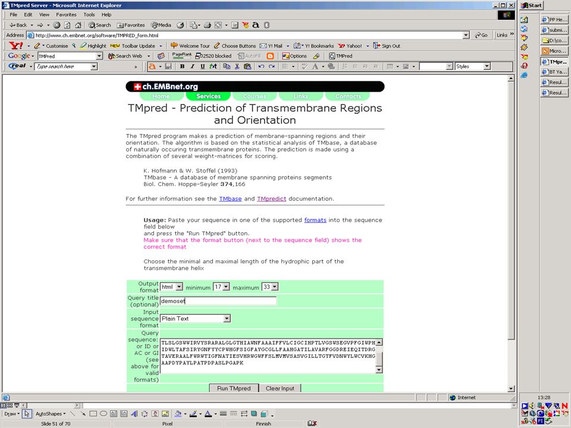Open the Help menu
Screen dimensions: 571x428
[x=106, y=14]
